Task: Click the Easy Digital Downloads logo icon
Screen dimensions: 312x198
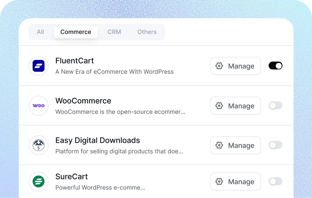Action: tap(39, 145)
